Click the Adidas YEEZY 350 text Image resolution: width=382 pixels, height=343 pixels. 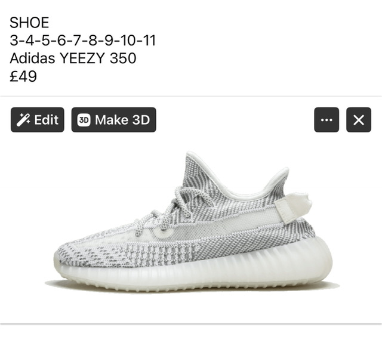click(x=73, y=58)
